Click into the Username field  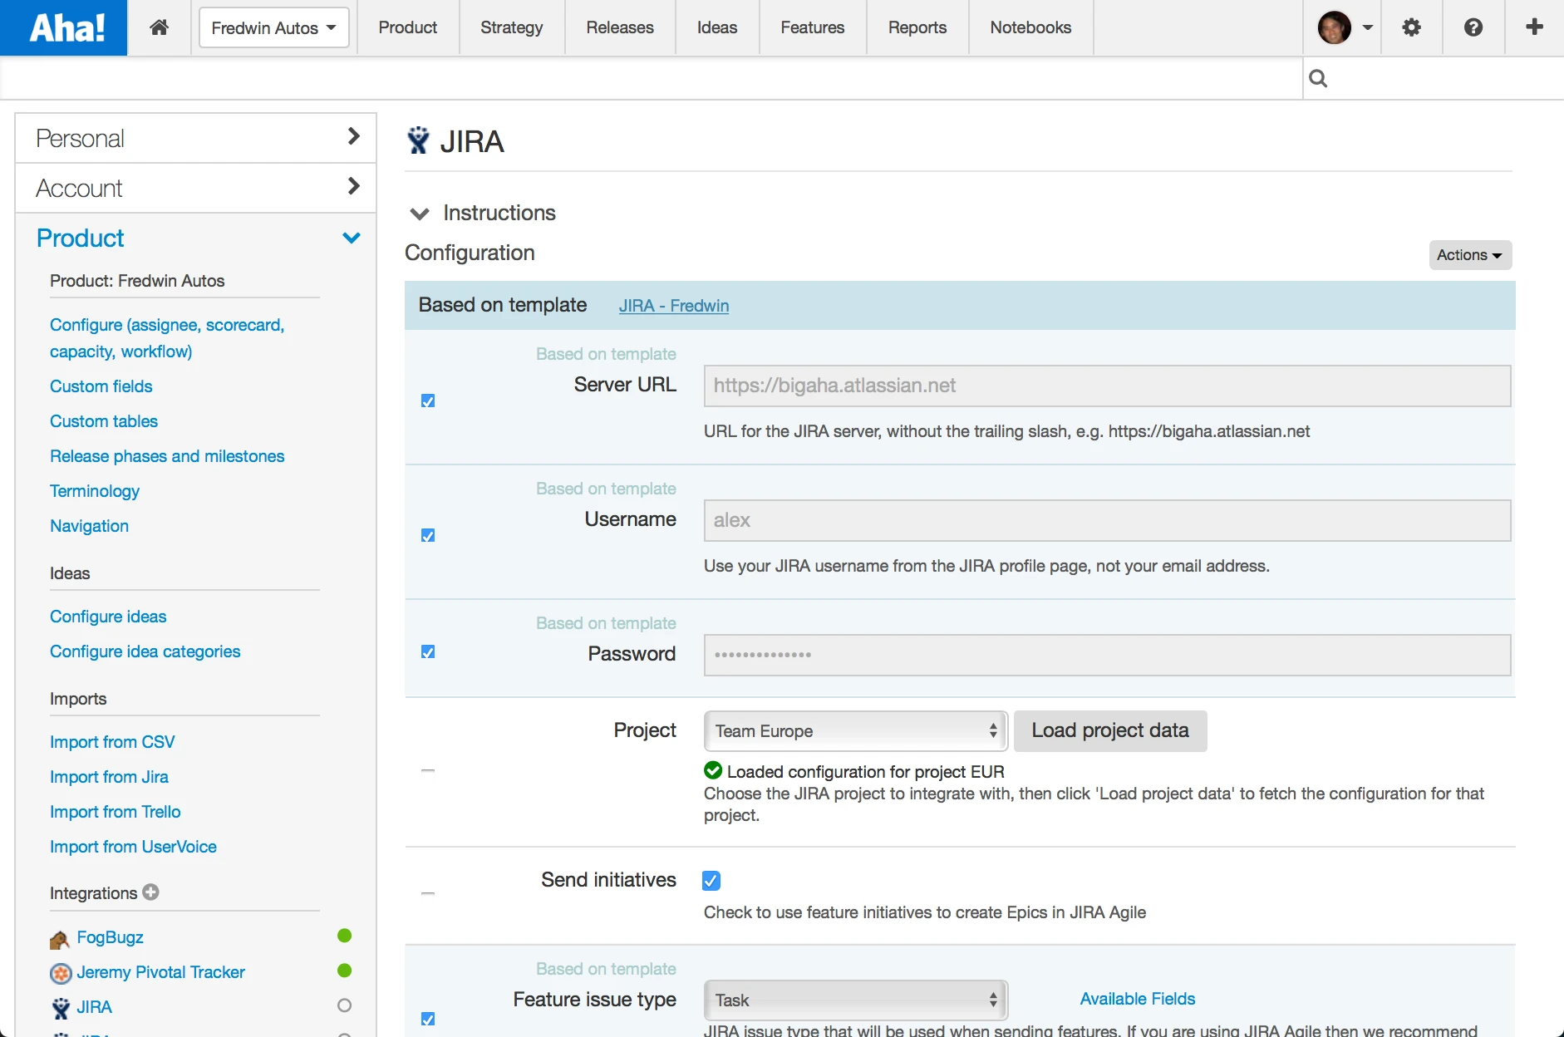tap(1107, 521)
